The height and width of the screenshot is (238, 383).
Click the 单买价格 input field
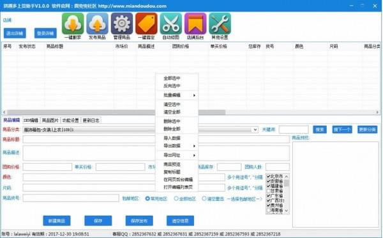121,167
